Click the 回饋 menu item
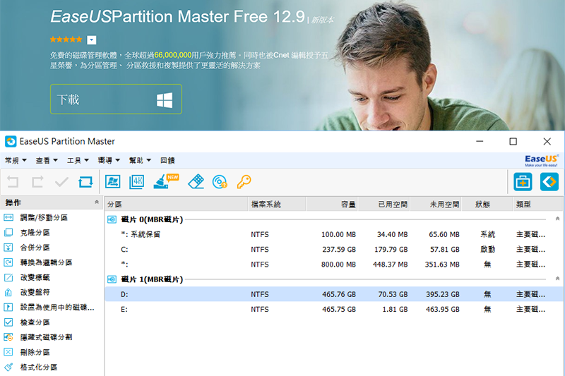565x376 pixels. [x=167, y=160]
